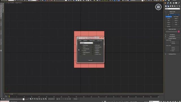
Task: Toggle the Midpoint snap checkbox
Action: tap(94, 52)
